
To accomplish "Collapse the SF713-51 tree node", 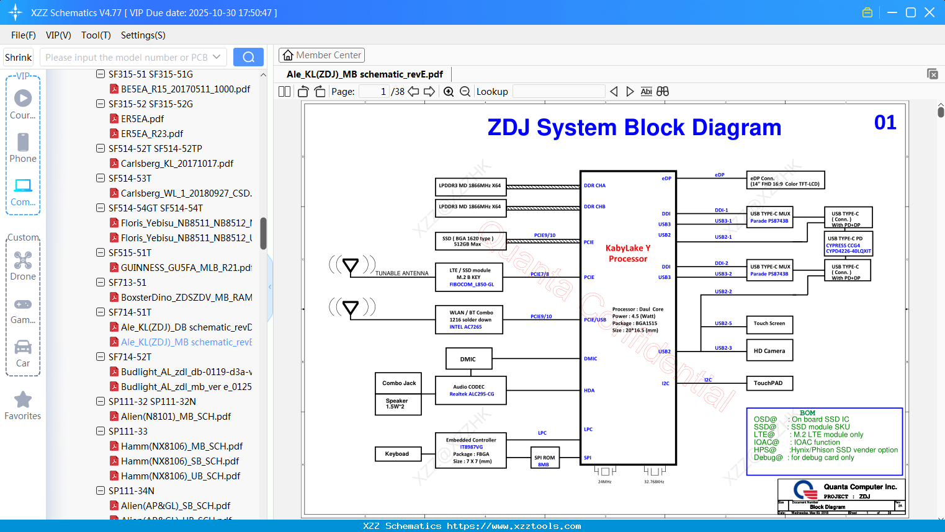I will pos(101,282).
